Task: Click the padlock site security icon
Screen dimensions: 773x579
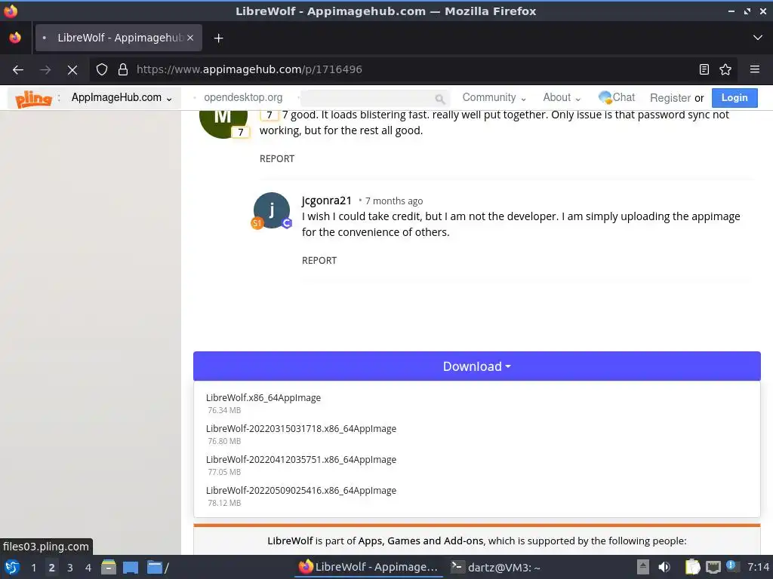Action: [123, 69]
